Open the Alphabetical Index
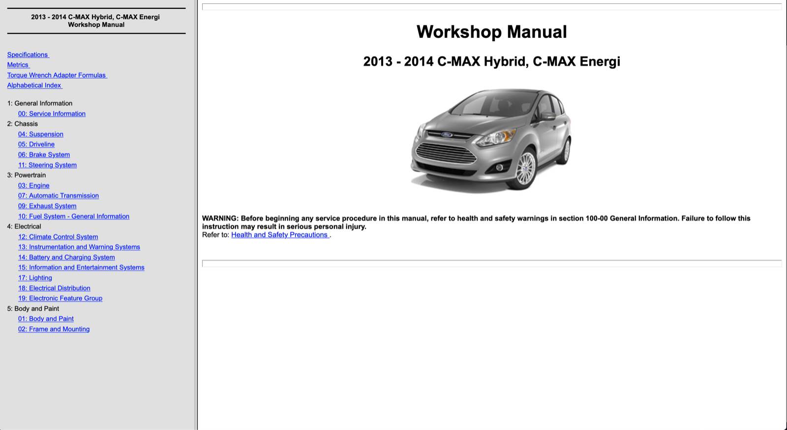This screenshot has width=787, height=430. (34, 85)
